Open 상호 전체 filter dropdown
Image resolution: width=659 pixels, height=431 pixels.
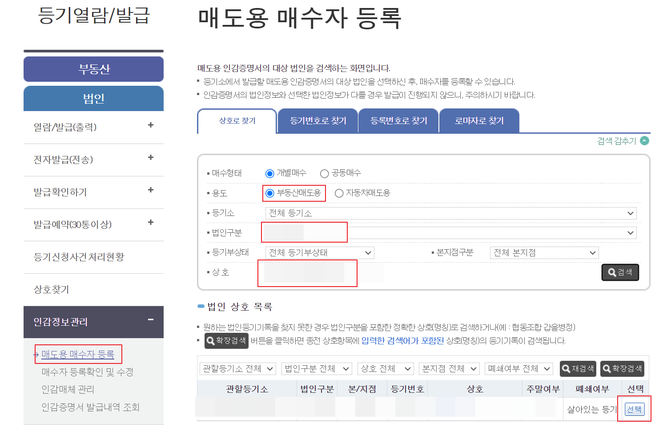(x=386, y=369)
